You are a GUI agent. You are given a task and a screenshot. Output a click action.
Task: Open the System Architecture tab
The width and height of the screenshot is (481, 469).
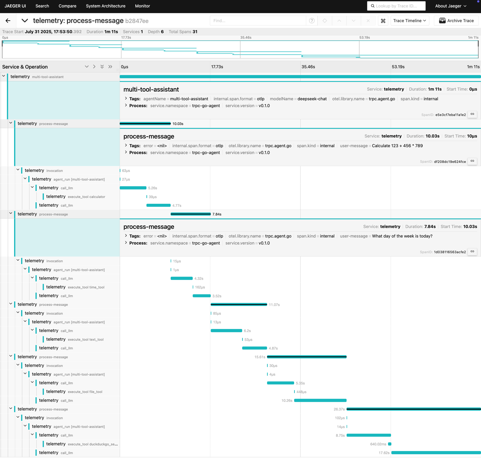pyautogui.click(x=106, y=6)
